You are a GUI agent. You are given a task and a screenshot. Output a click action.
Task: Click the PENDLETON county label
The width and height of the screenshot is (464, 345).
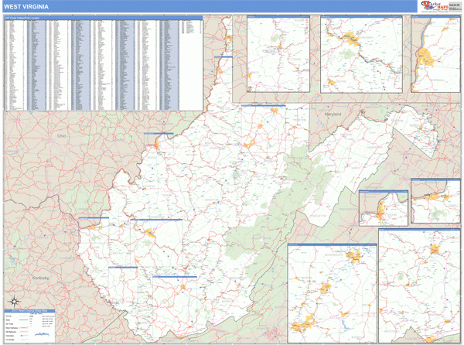318,216
